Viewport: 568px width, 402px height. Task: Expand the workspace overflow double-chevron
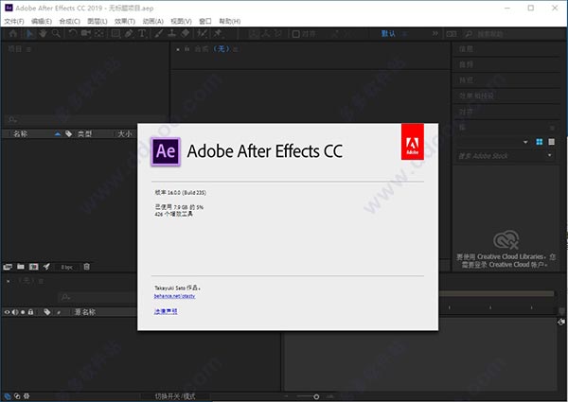[435, 34]
